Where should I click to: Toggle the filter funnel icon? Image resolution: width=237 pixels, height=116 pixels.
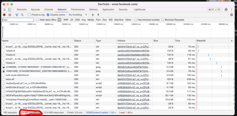coord(17,15)
